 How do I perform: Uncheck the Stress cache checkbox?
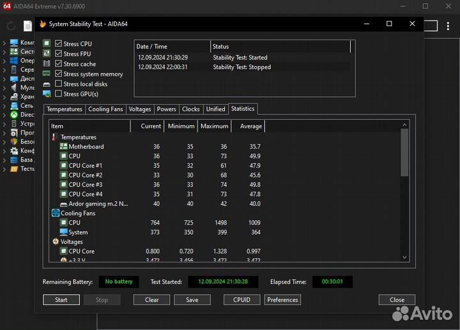coord(58,63)
